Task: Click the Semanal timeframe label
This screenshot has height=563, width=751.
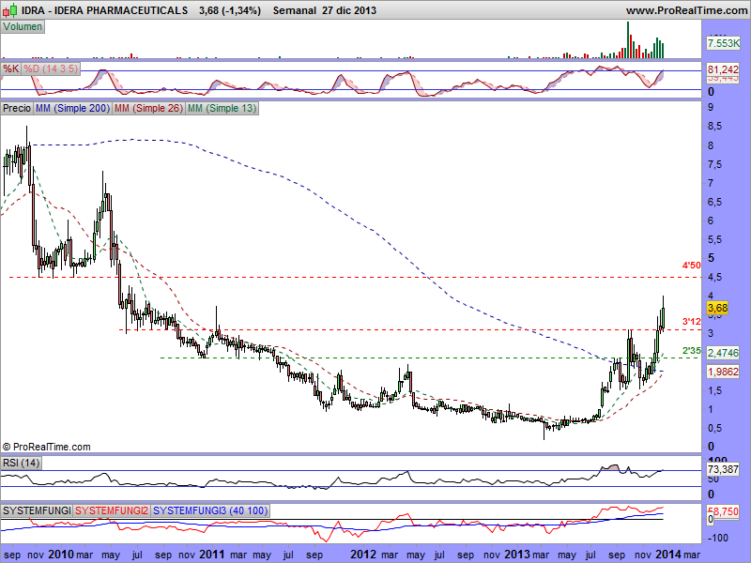Action: click(295, 10)
